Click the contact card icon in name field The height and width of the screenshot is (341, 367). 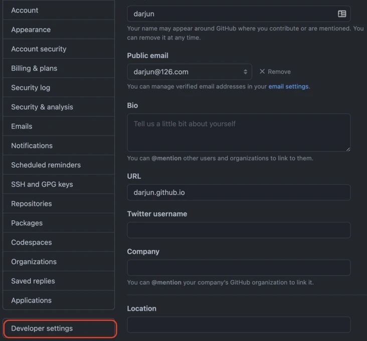coord(342,14)
